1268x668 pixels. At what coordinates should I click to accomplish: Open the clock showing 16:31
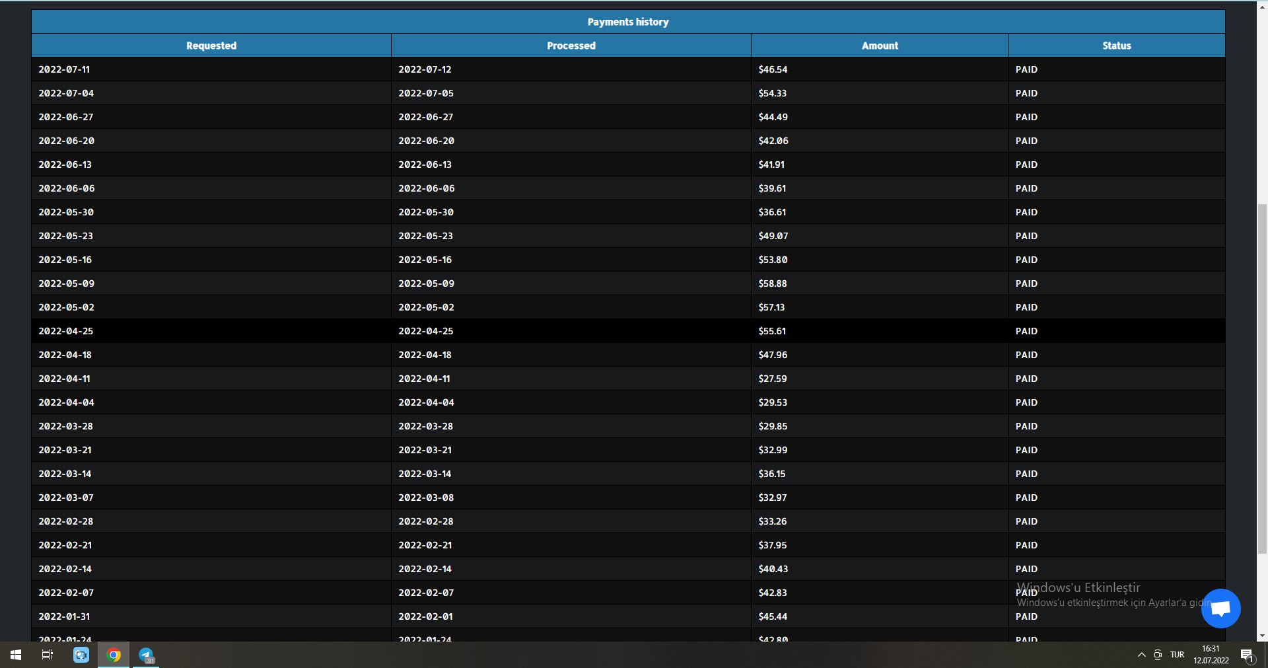click(x=1211, y=655)
